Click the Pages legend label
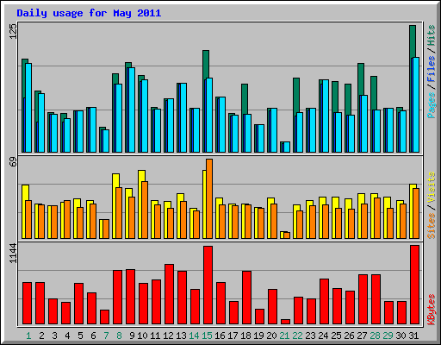This screenshot has width=441, height=345. pos(431,105)
